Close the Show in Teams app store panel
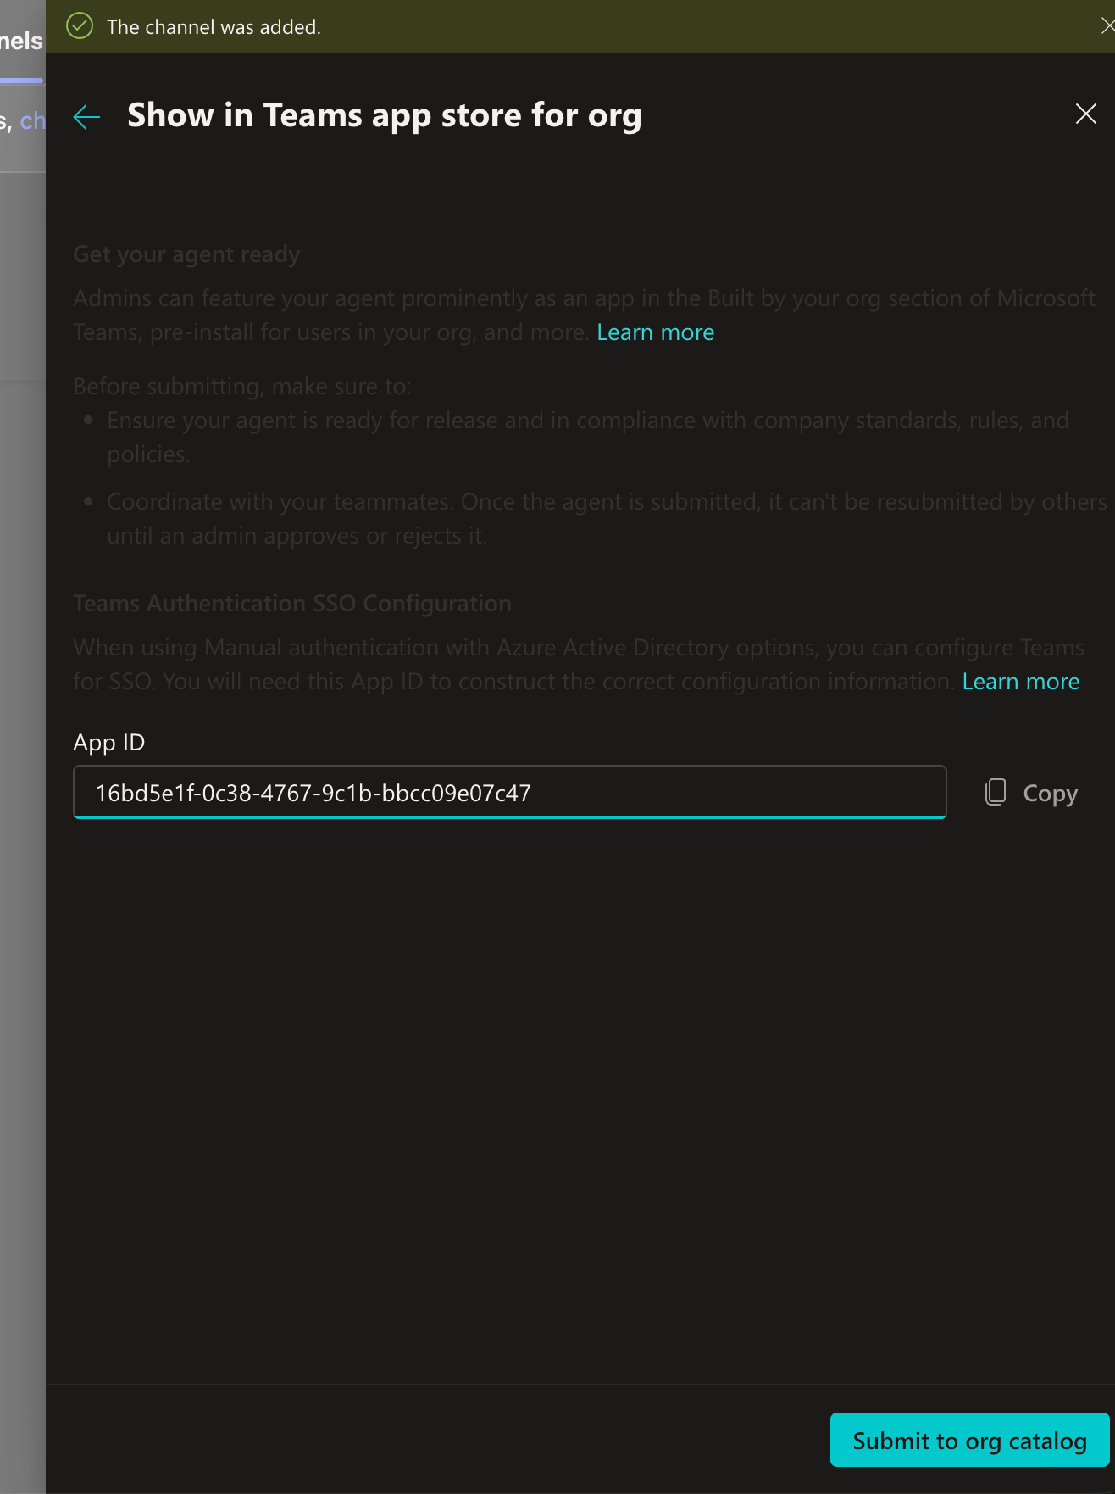 (1085, 114)
